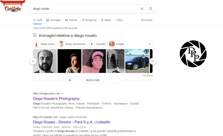Click the Google doodle logo
This screenshot has height=136, width=223.
tap(13, 8)
